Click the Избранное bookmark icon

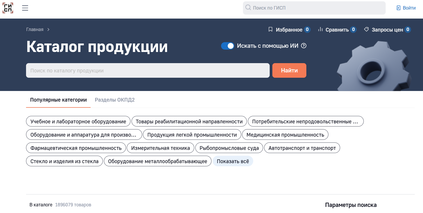(x=270, y=29)
